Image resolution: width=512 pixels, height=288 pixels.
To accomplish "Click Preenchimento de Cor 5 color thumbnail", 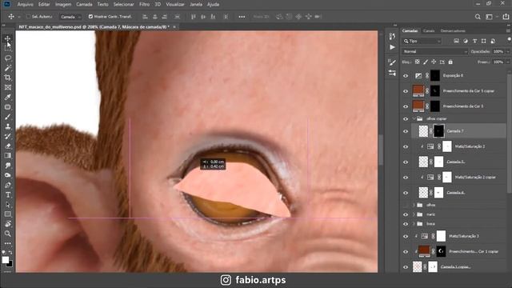I will click(418, 106).
